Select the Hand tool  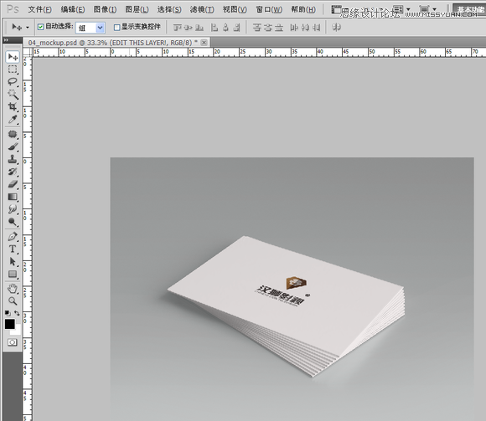point(13,289)
